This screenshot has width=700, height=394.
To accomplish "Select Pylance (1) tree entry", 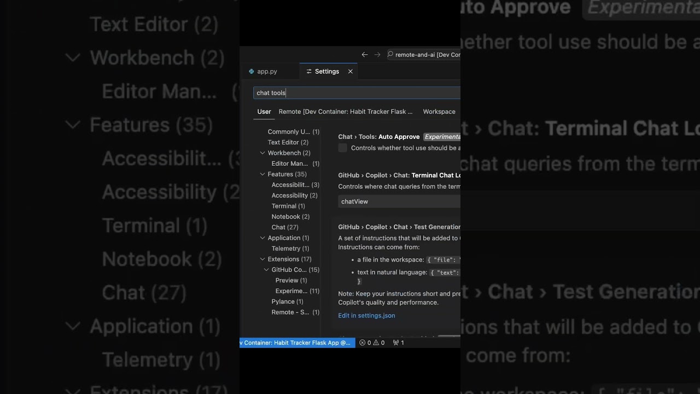I will 288,302.
